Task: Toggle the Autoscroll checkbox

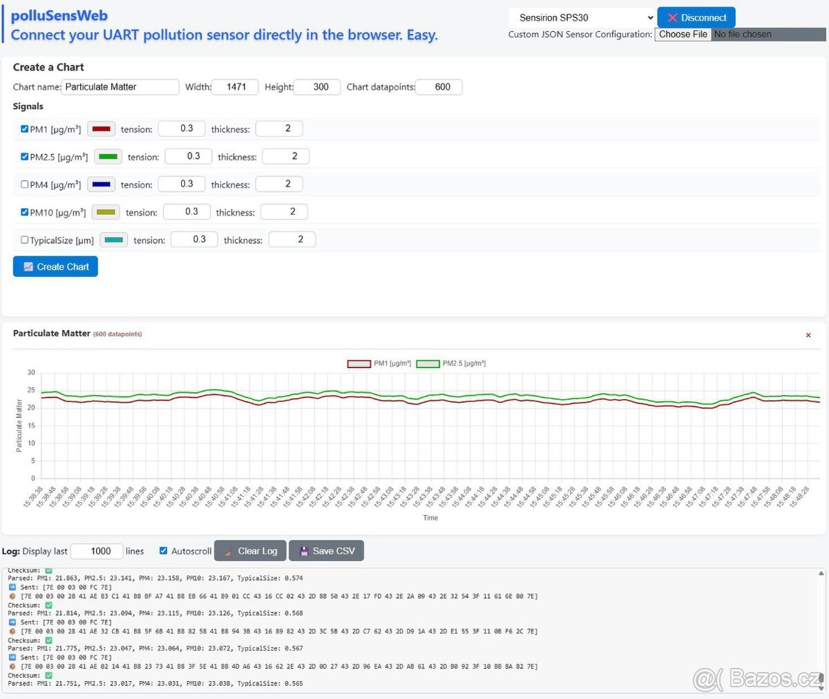Action: coord(164,551)
